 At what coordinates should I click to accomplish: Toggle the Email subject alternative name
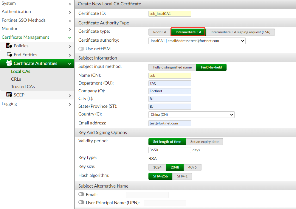click(x=81, y=194)
